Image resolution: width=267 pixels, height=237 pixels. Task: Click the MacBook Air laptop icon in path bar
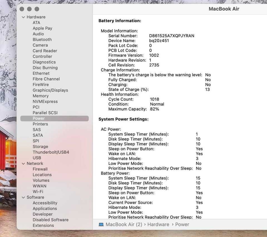coord(101,224)
